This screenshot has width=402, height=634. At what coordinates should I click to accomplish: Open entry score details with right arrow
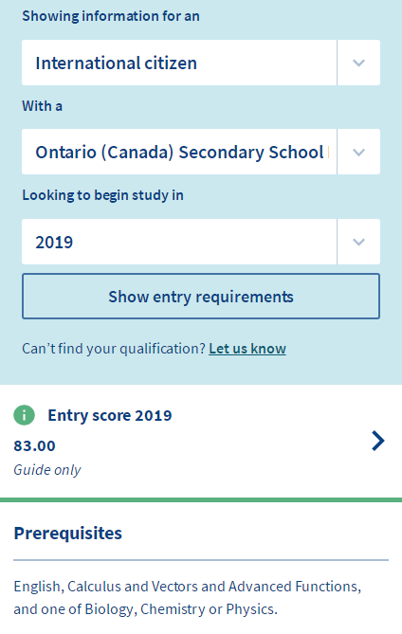tap(377, 441)
